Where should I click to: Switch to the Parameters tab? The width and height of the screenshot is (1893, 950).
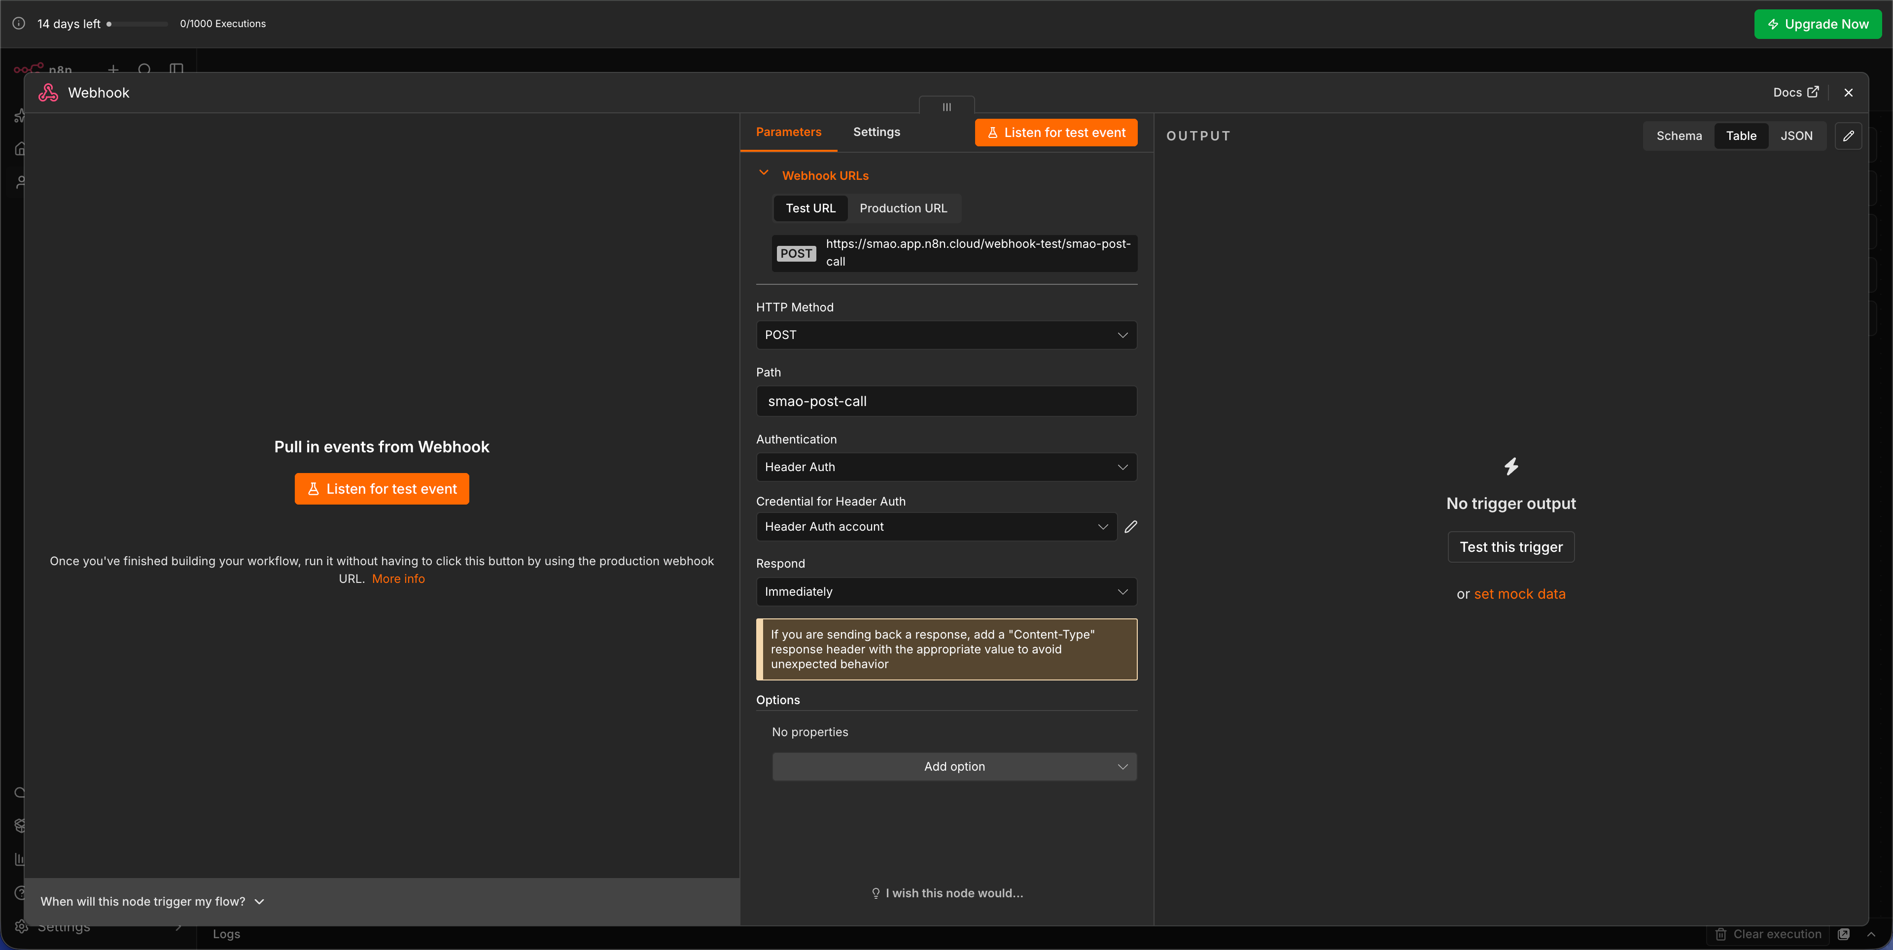coord(789,132)
